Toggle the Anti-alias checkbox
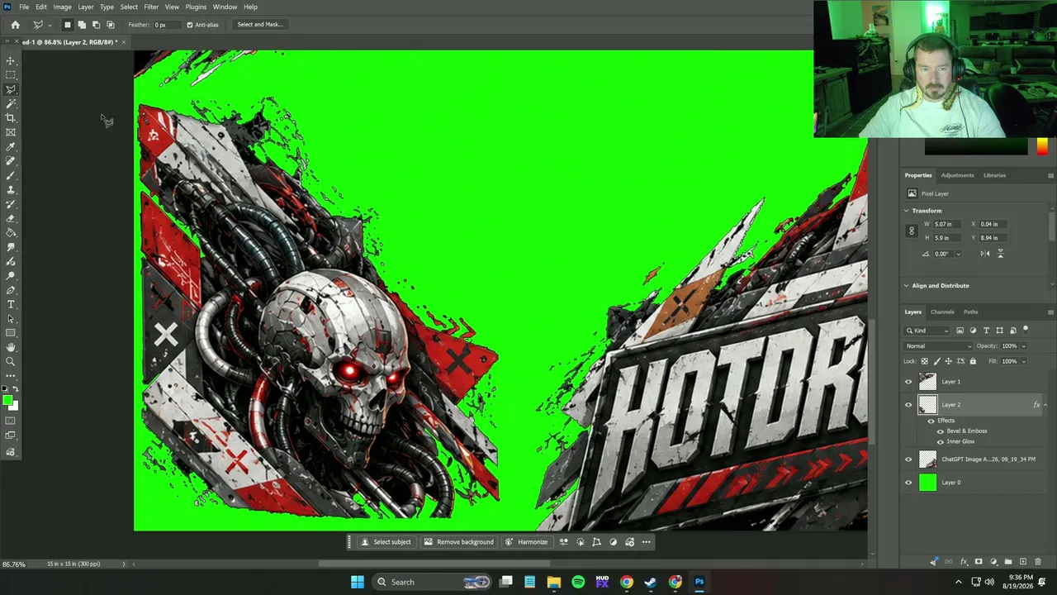 pos(189,25)
